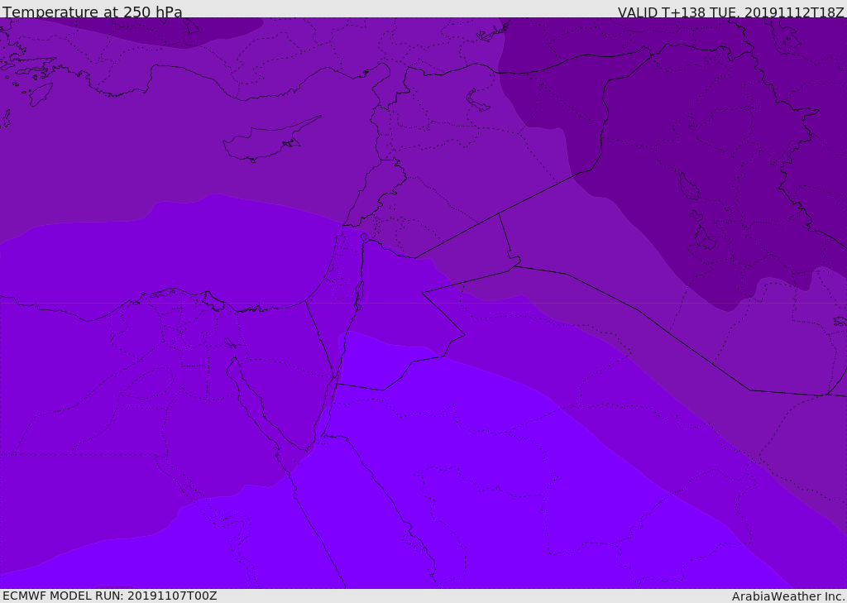Click the 'Temperature at 250 hPa' title text

pos(93,12)
